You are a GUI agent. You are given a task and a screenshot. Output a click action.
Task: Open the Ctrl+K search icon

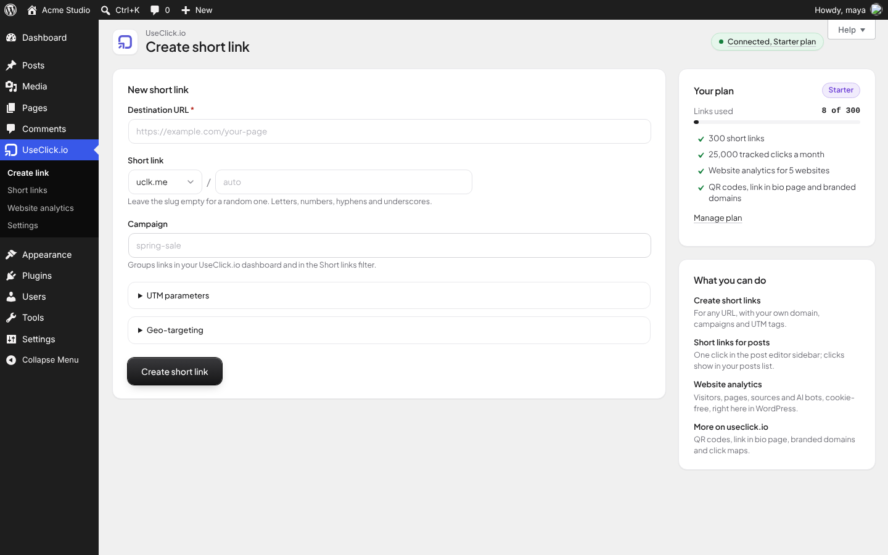click(105, 10)
